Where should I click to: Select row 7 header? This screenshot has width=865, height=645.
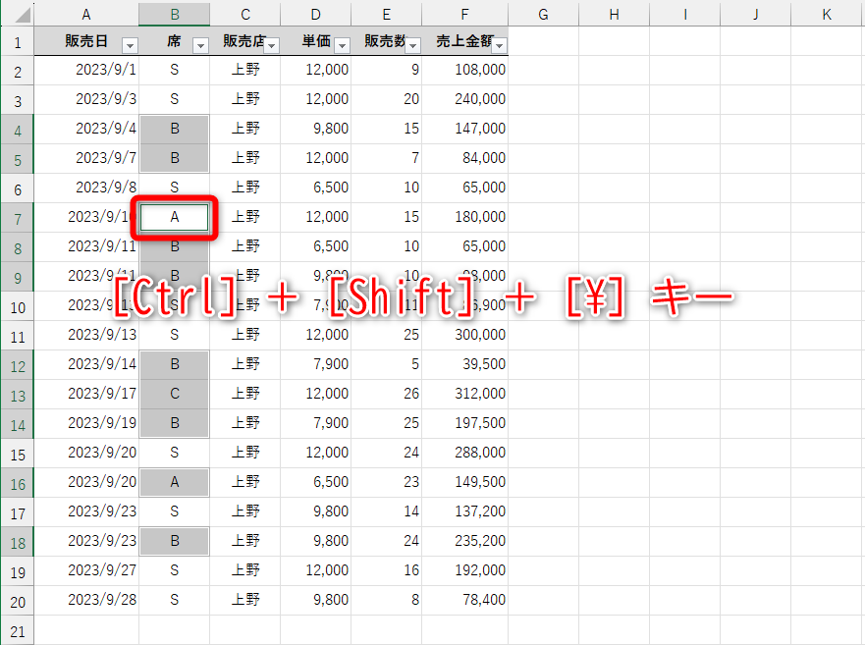[17, 217]
